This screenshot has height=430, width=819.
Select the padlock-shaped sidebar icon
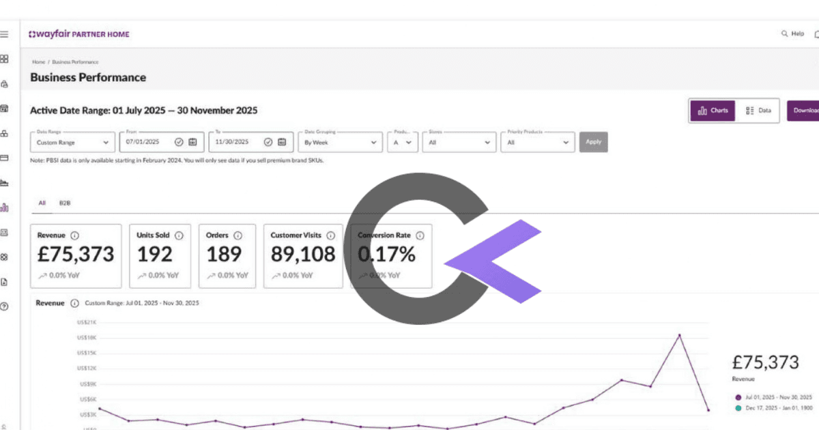tap(4, 84)
